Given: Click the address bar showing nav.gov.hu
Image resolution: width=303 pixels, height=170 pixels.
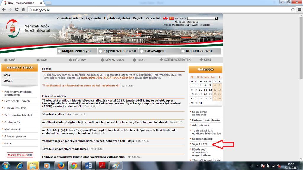Looking at the screenshot, I should point(159,9).
